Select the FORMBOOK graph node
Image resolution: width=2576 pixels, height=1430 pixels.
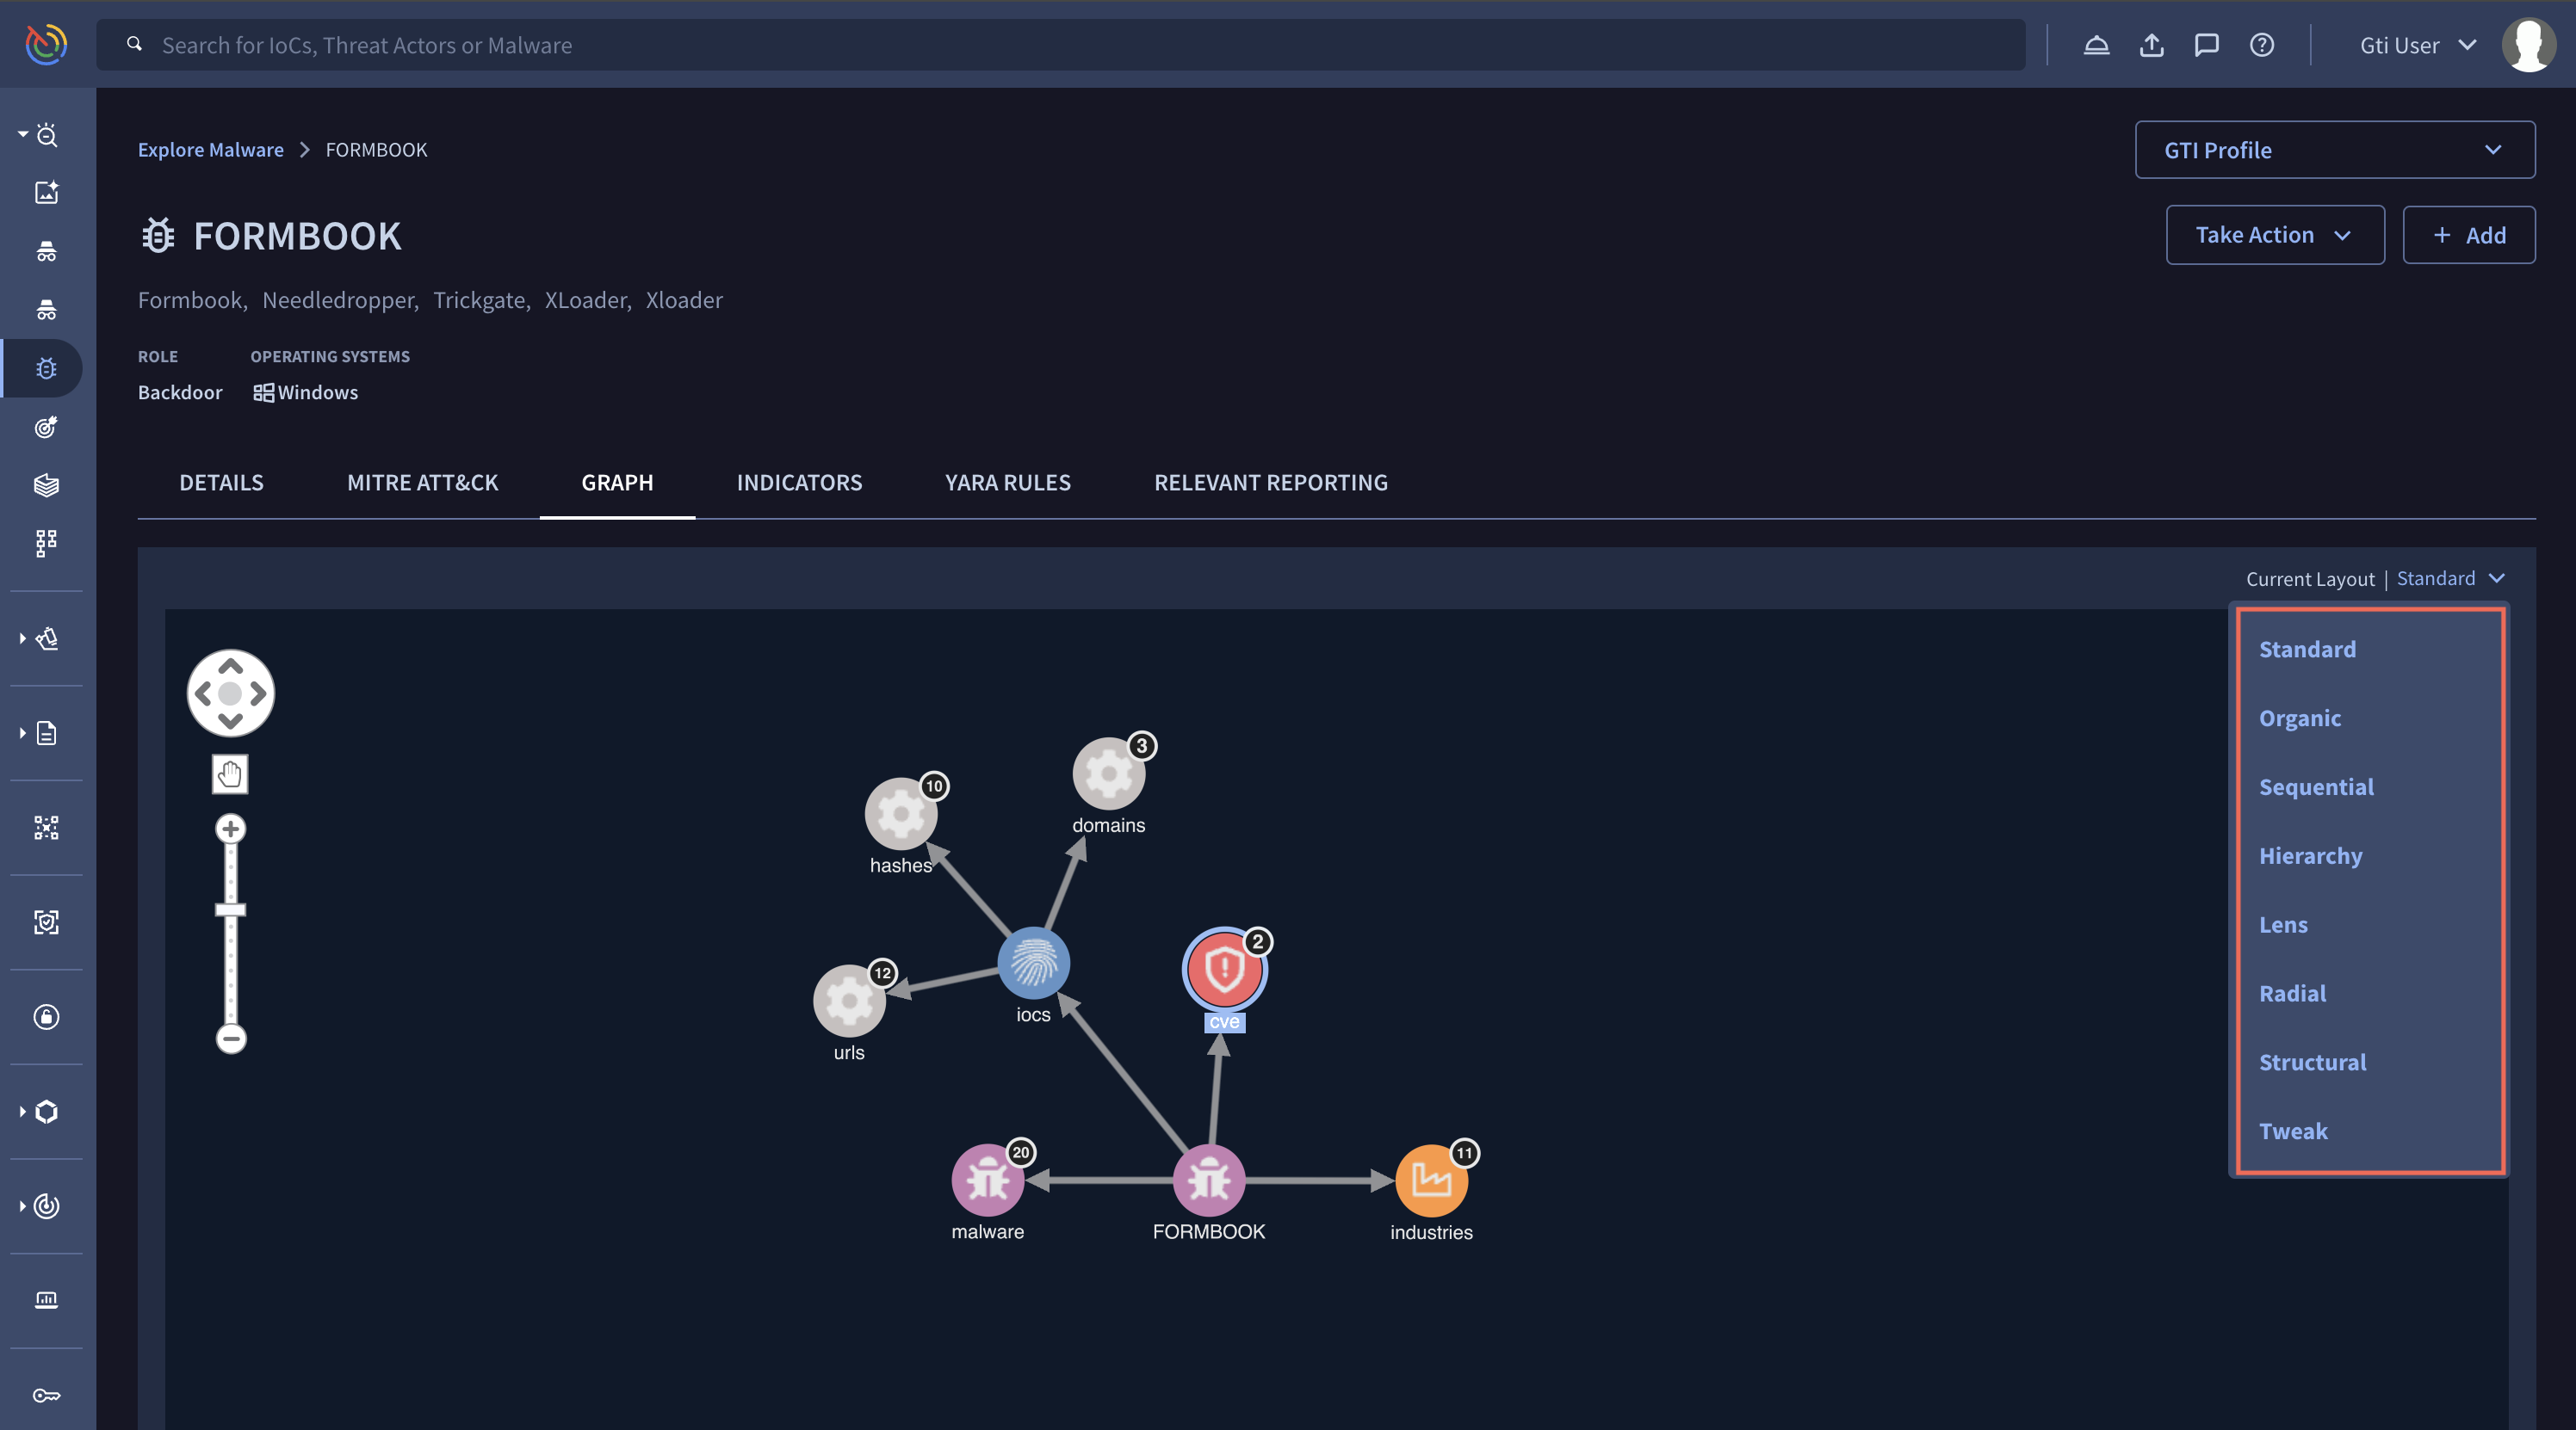(x=1208, y=1180)
